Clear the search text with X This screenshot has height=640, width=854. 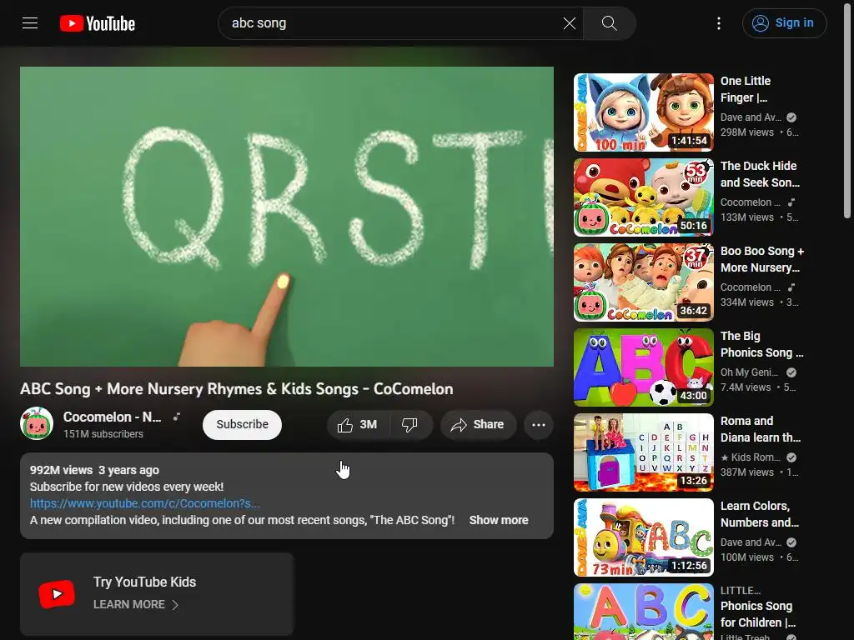pos(569,23)
